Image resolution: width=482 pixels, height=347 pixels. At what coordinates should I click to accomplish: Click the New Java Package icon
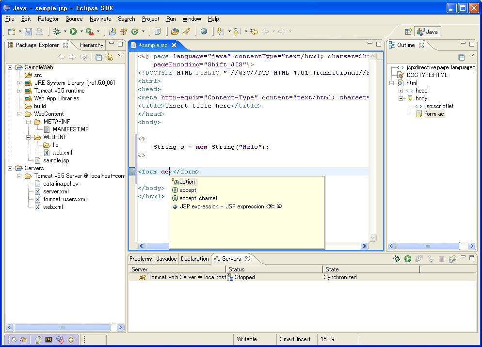124,32
